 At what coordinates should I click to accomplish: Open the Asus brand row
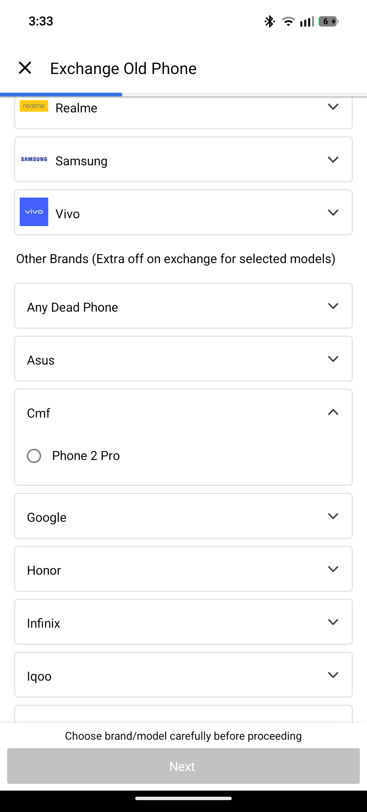click(183, 359)
